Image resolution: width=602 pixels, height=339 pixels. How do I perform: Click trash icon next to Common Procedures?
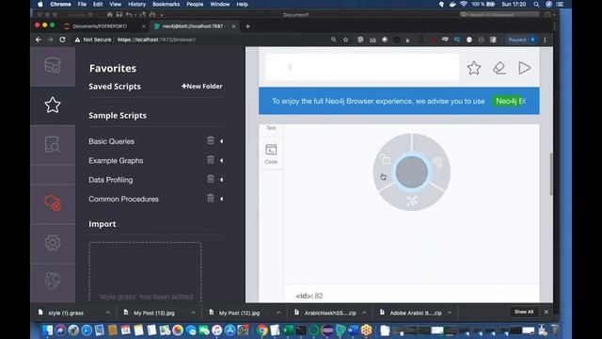click(211, 198)
